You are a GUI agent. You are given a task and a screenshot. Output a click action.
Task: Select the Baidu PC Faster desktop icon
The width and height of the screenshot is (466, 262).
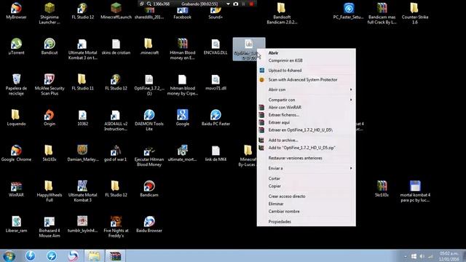tap(216, 118)
